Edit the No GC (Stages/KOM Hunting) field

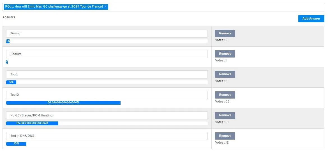(107, 116)
